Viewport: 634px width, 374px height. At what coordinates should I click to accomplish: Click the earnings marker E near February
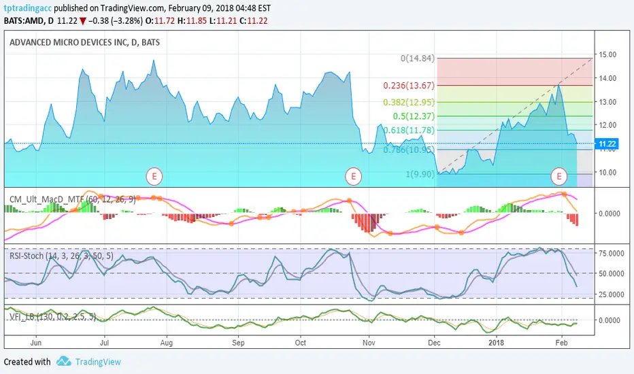(x=559, y=176)
